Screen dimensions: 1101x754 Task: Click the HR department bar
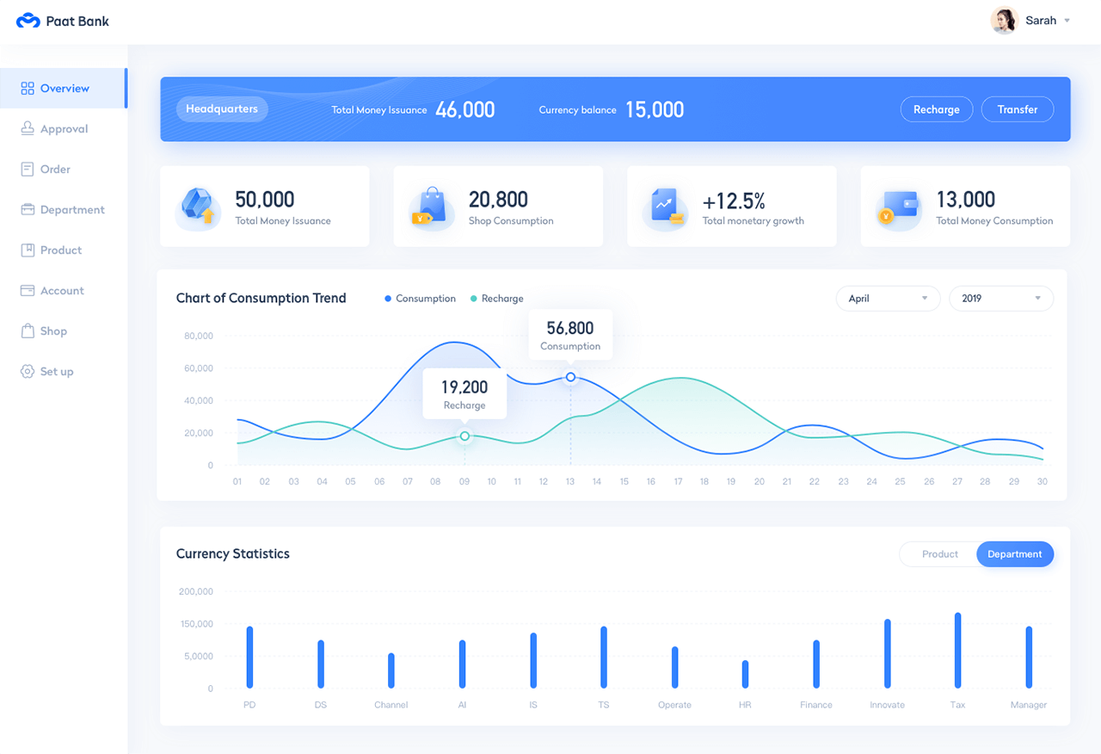[x=745, y=674]
